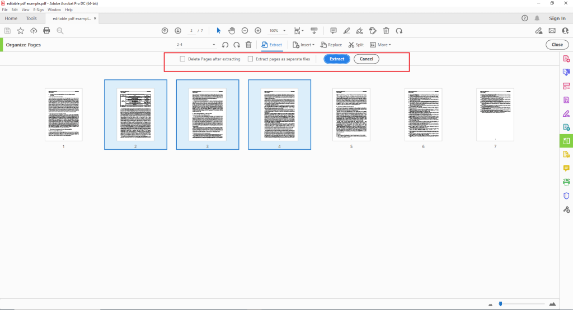Open the sign document tool

[x=360, y=31]
